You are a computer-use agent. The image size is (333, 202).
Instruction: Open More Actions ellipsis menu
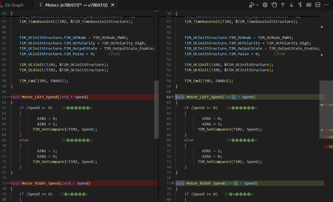click(x=326, y=5)
